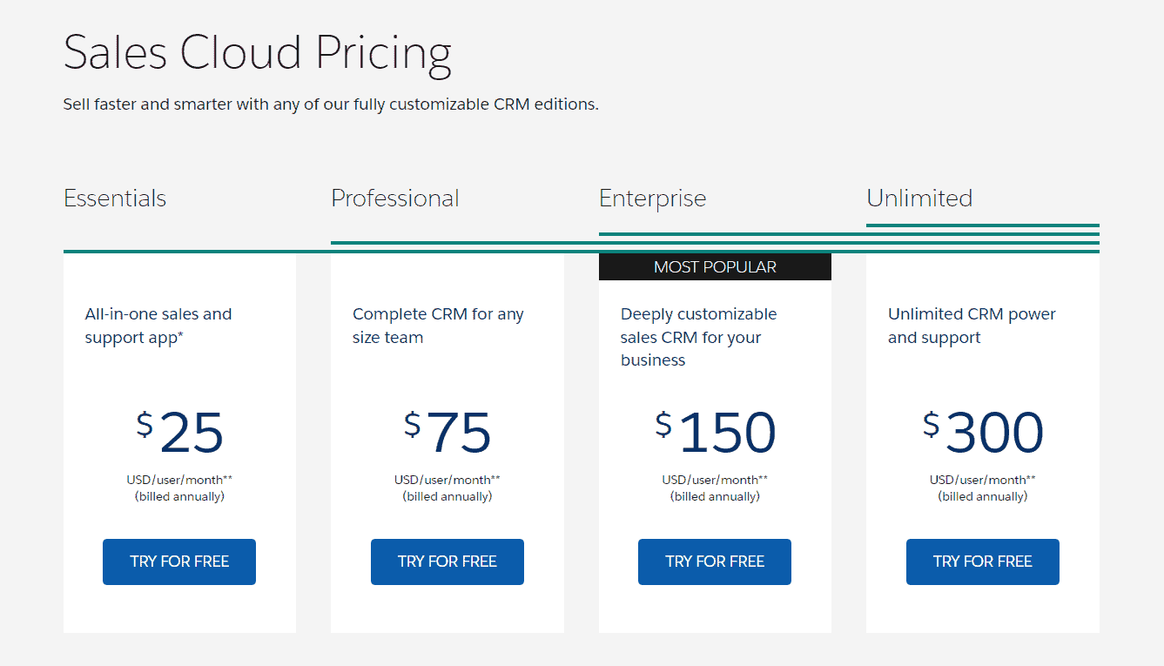Viewport: 1164px width, 666px height.
Task: Select the Enterprise edition heading
Action: (x=653, y=198)
